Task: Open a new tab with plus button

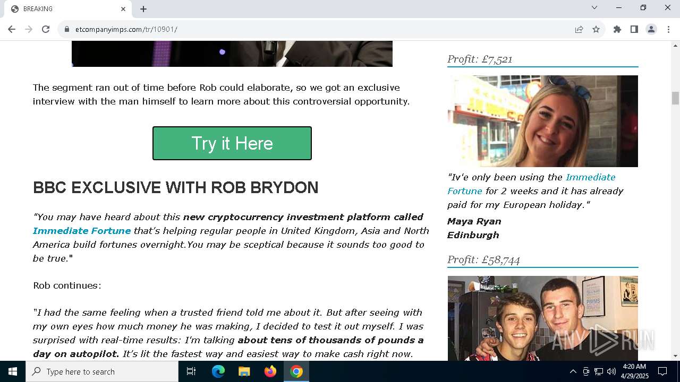Action: pos(143,9)
